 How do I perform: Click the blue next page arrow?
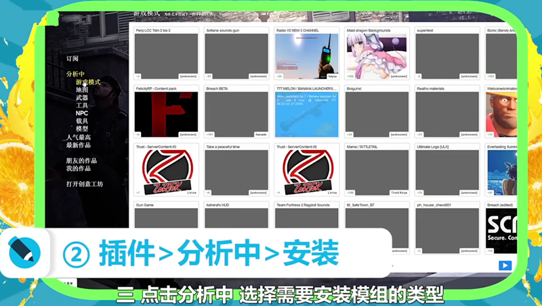pyautogui.click(x=504, y=265)
